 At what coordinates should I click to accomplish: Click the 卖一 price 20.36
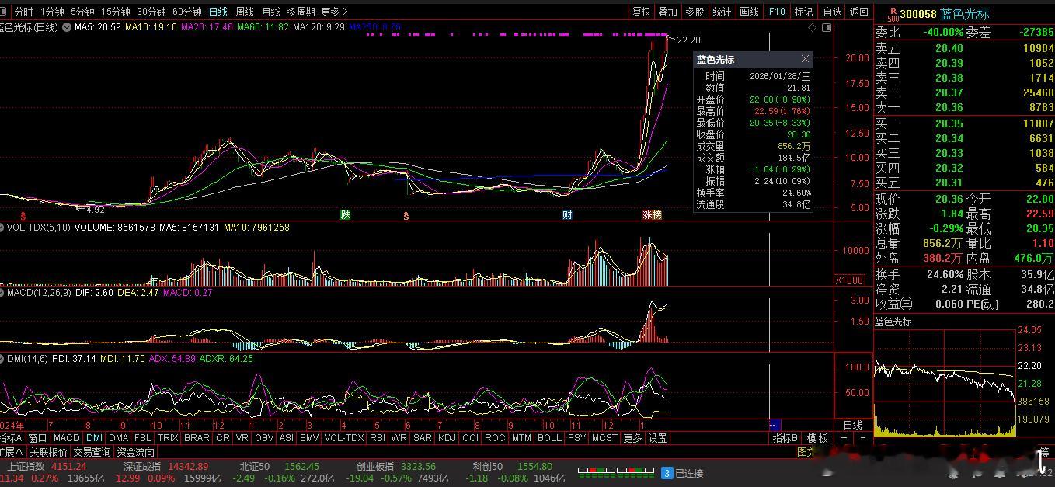[x=949, y=108]
